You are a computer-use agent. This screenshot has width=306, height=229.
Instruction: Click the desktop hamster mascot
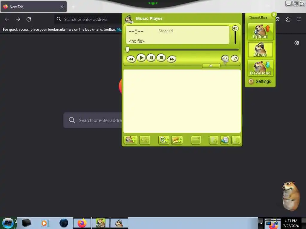(291, 196)
